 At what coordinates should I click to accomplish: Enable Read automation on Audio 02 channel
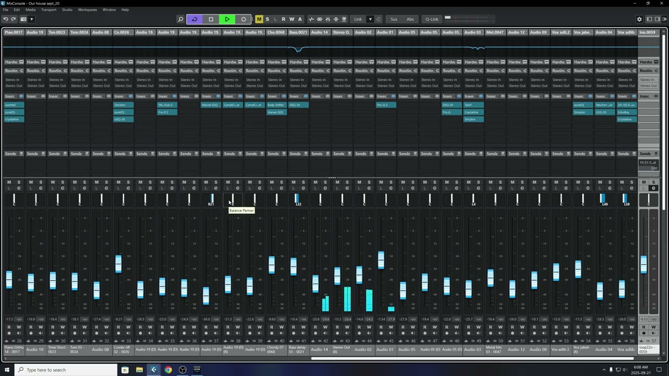pos(359,327)
